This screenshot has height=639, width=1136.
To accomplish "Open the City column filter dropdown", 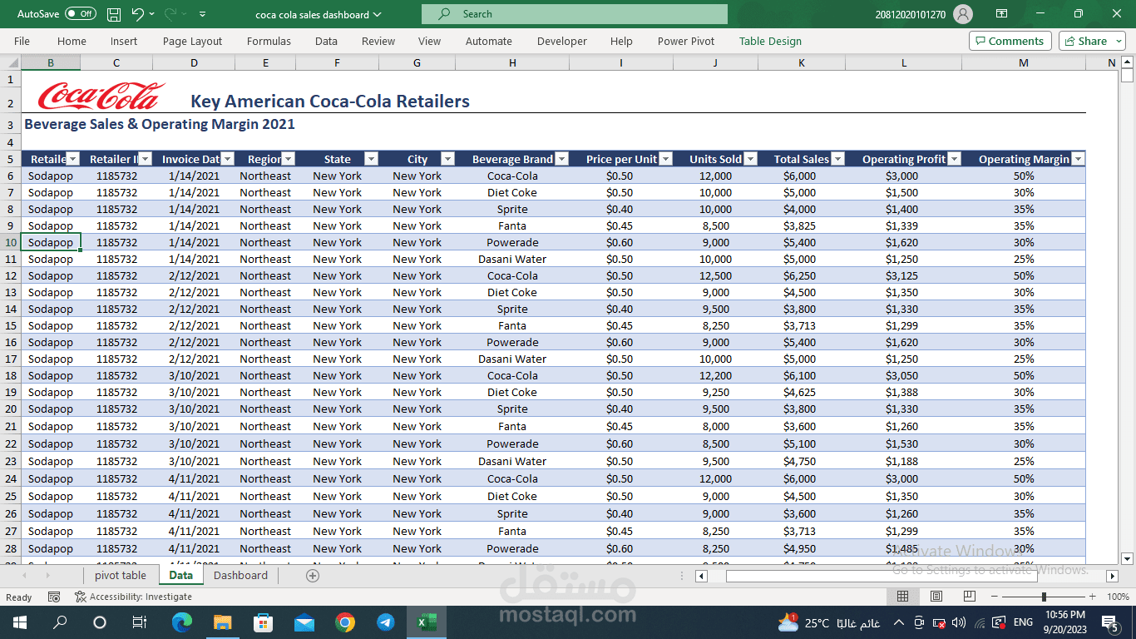I will [x=447, y=159].
